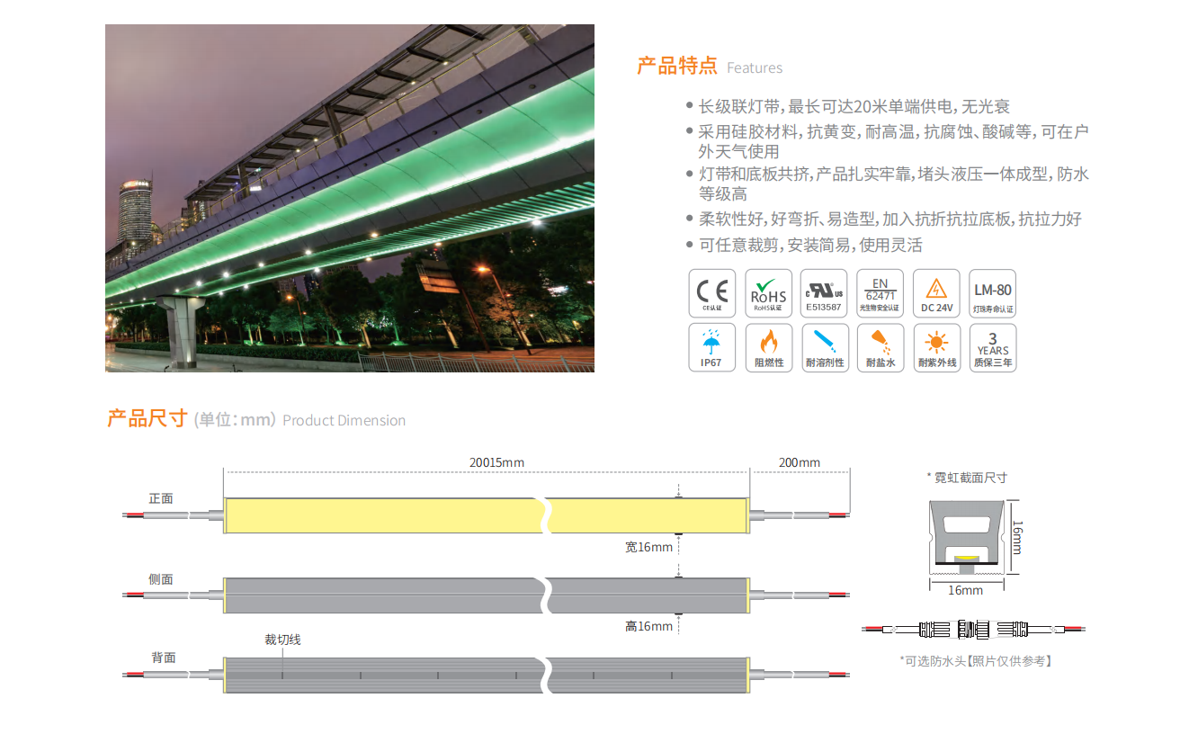Click the sun 耐紫外线 UV resistance icon
1189x743 pixels.
[936, 348]
